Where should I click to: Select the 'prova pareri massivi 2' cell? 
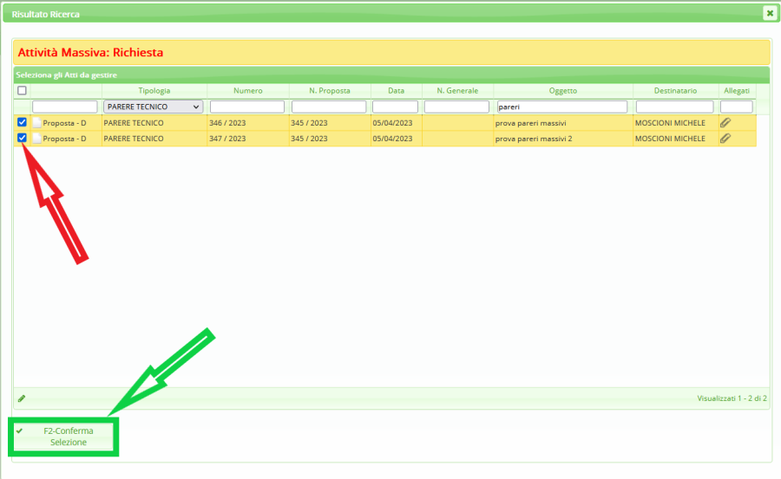534,139
